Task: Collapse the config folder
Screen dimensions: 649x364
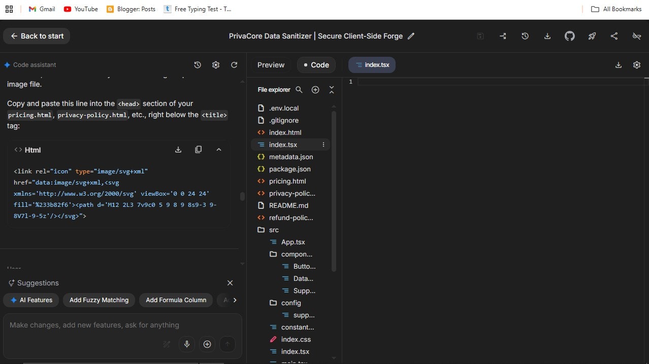Action: [x=290, y=303]
